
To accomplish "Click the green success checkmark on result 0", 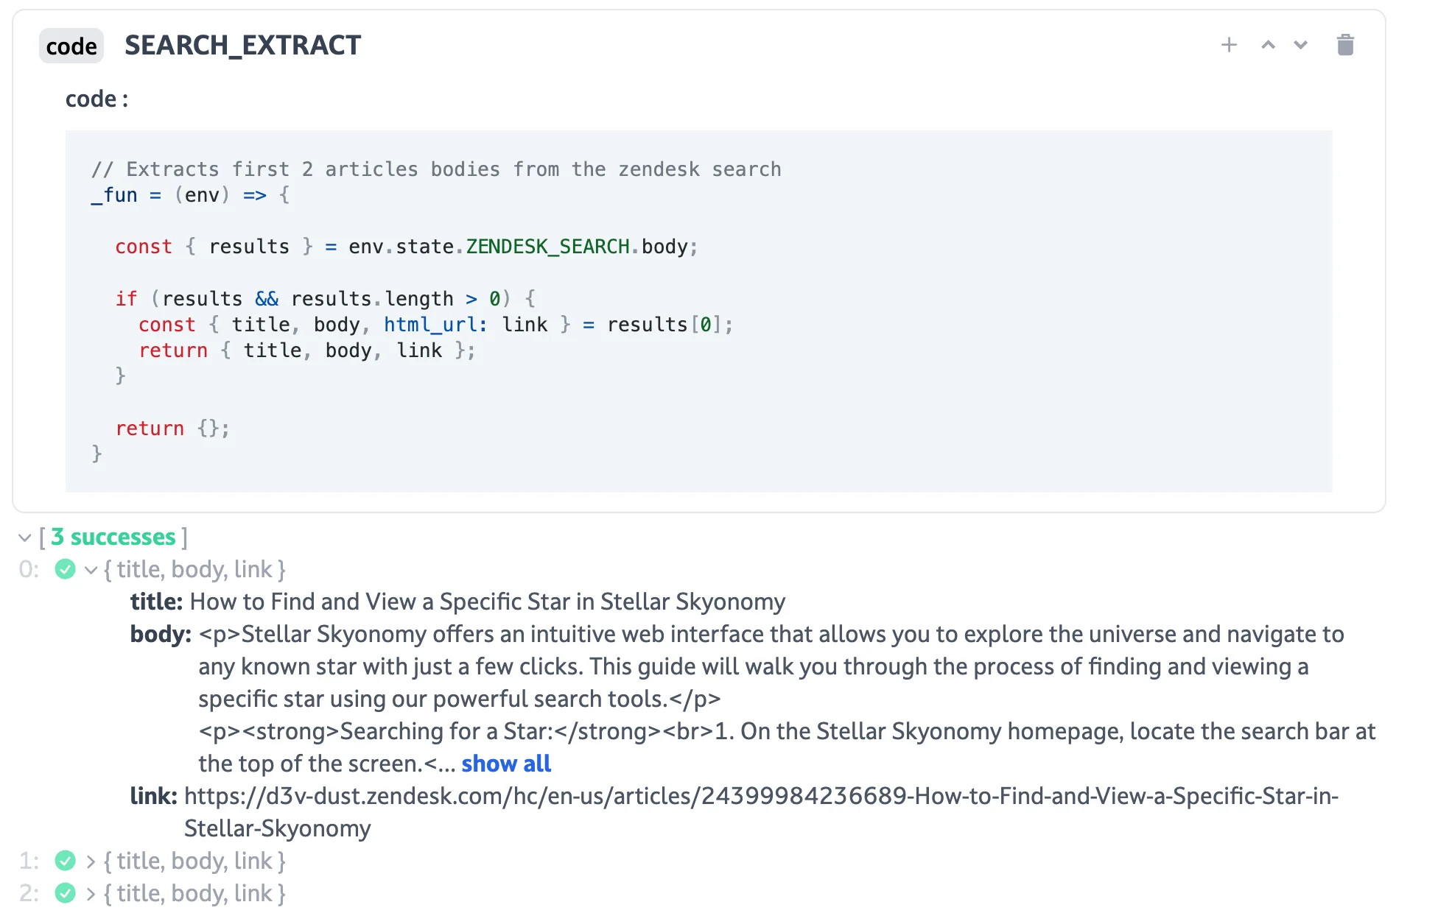I will 66,568.
